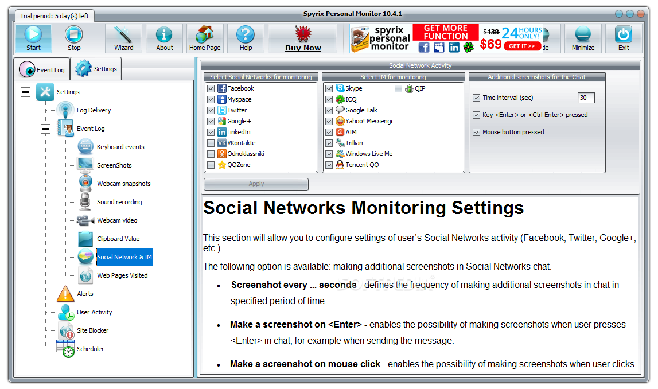Viewport: 658px width, 389px height.
Task: Click the Log Delivery antenna icon
Action: pyautogui.click(x=65, y=110)
